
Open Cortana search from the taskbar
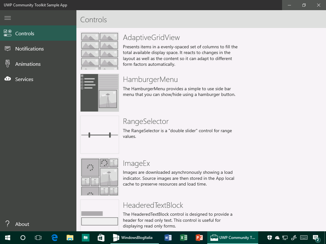tap(23, 238)
